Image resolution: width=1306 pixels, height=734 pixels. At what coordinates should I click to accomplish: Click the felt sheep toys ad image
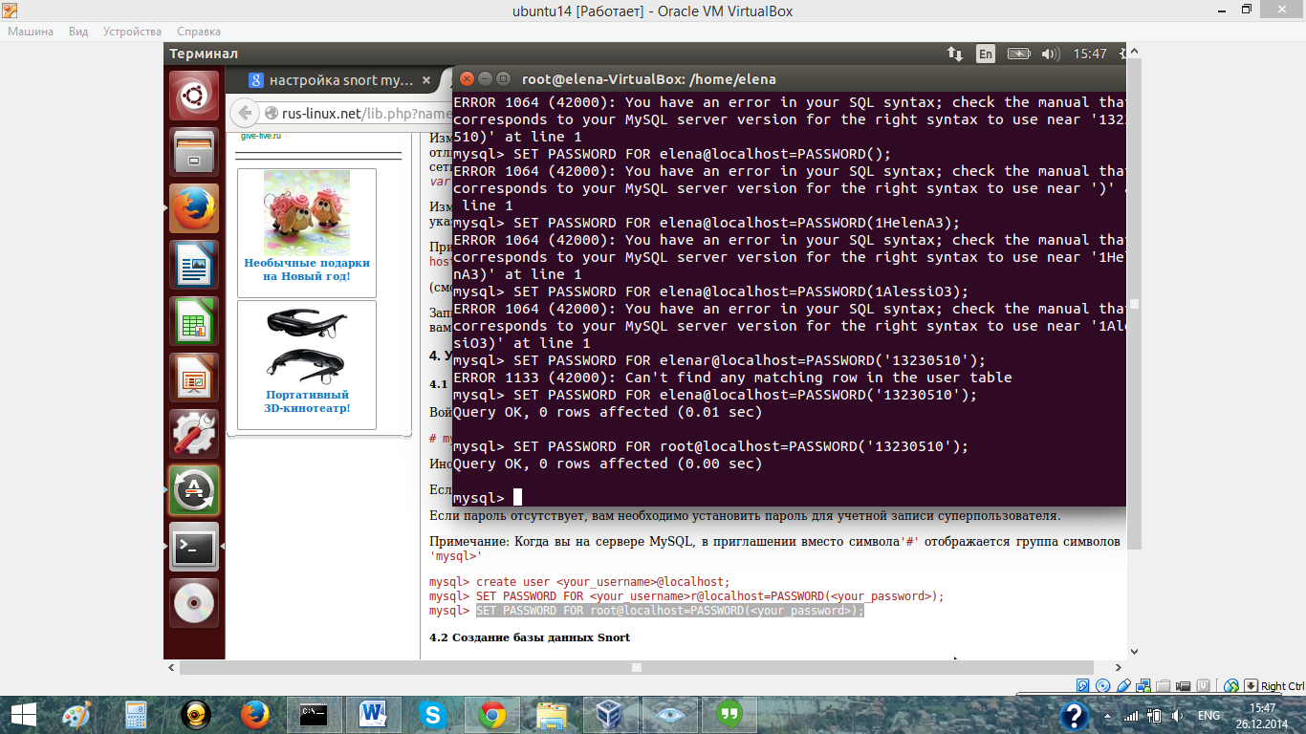tap(307, 212)
